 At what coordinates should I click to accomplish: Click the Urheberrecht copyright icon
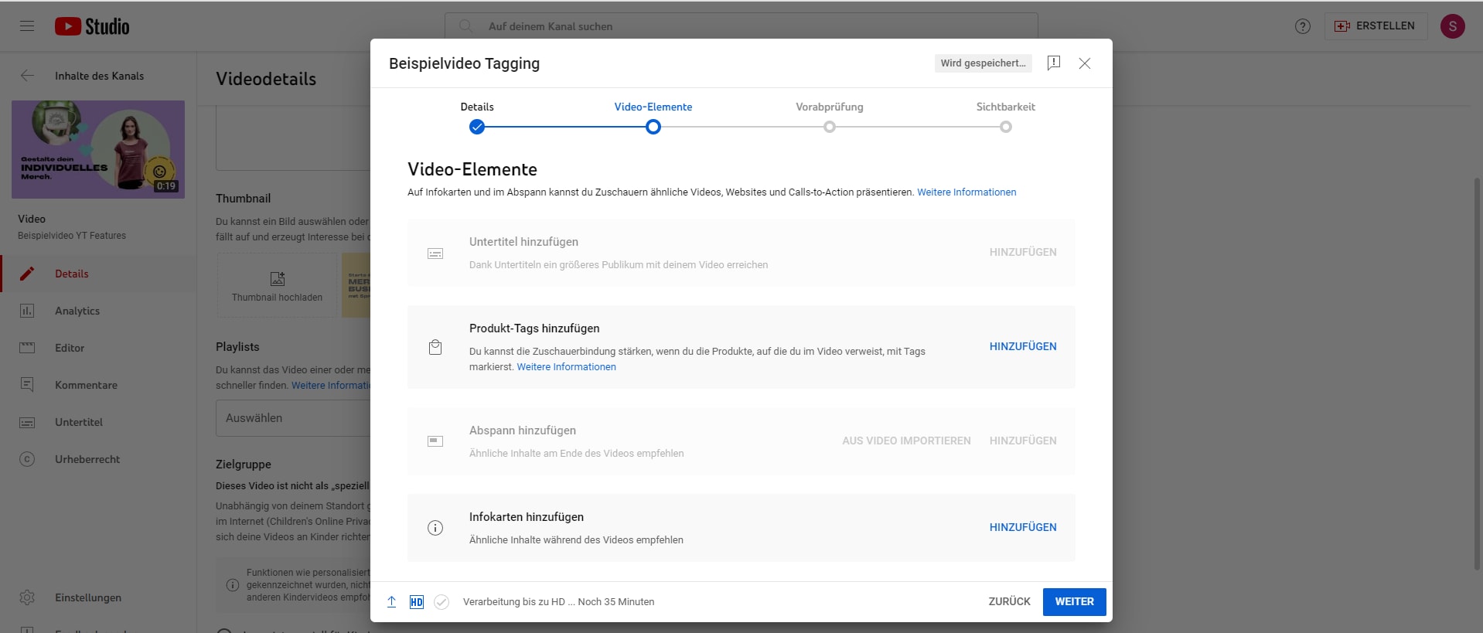point(27,459)
